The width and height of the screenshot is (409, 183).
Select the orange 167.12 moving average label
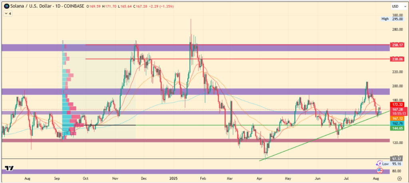click(x=398, y=119)
